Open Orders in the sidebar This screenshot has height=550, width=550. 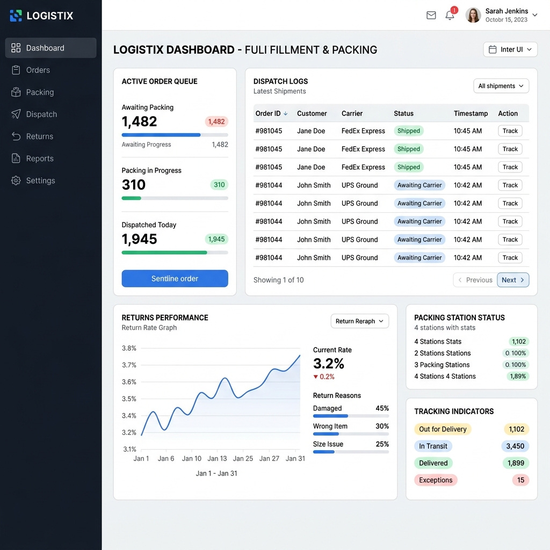(x=51, y=70)
